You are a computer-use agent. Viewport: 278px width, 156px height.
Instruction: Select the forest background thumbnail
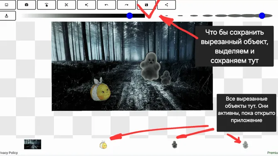[33, 144]
